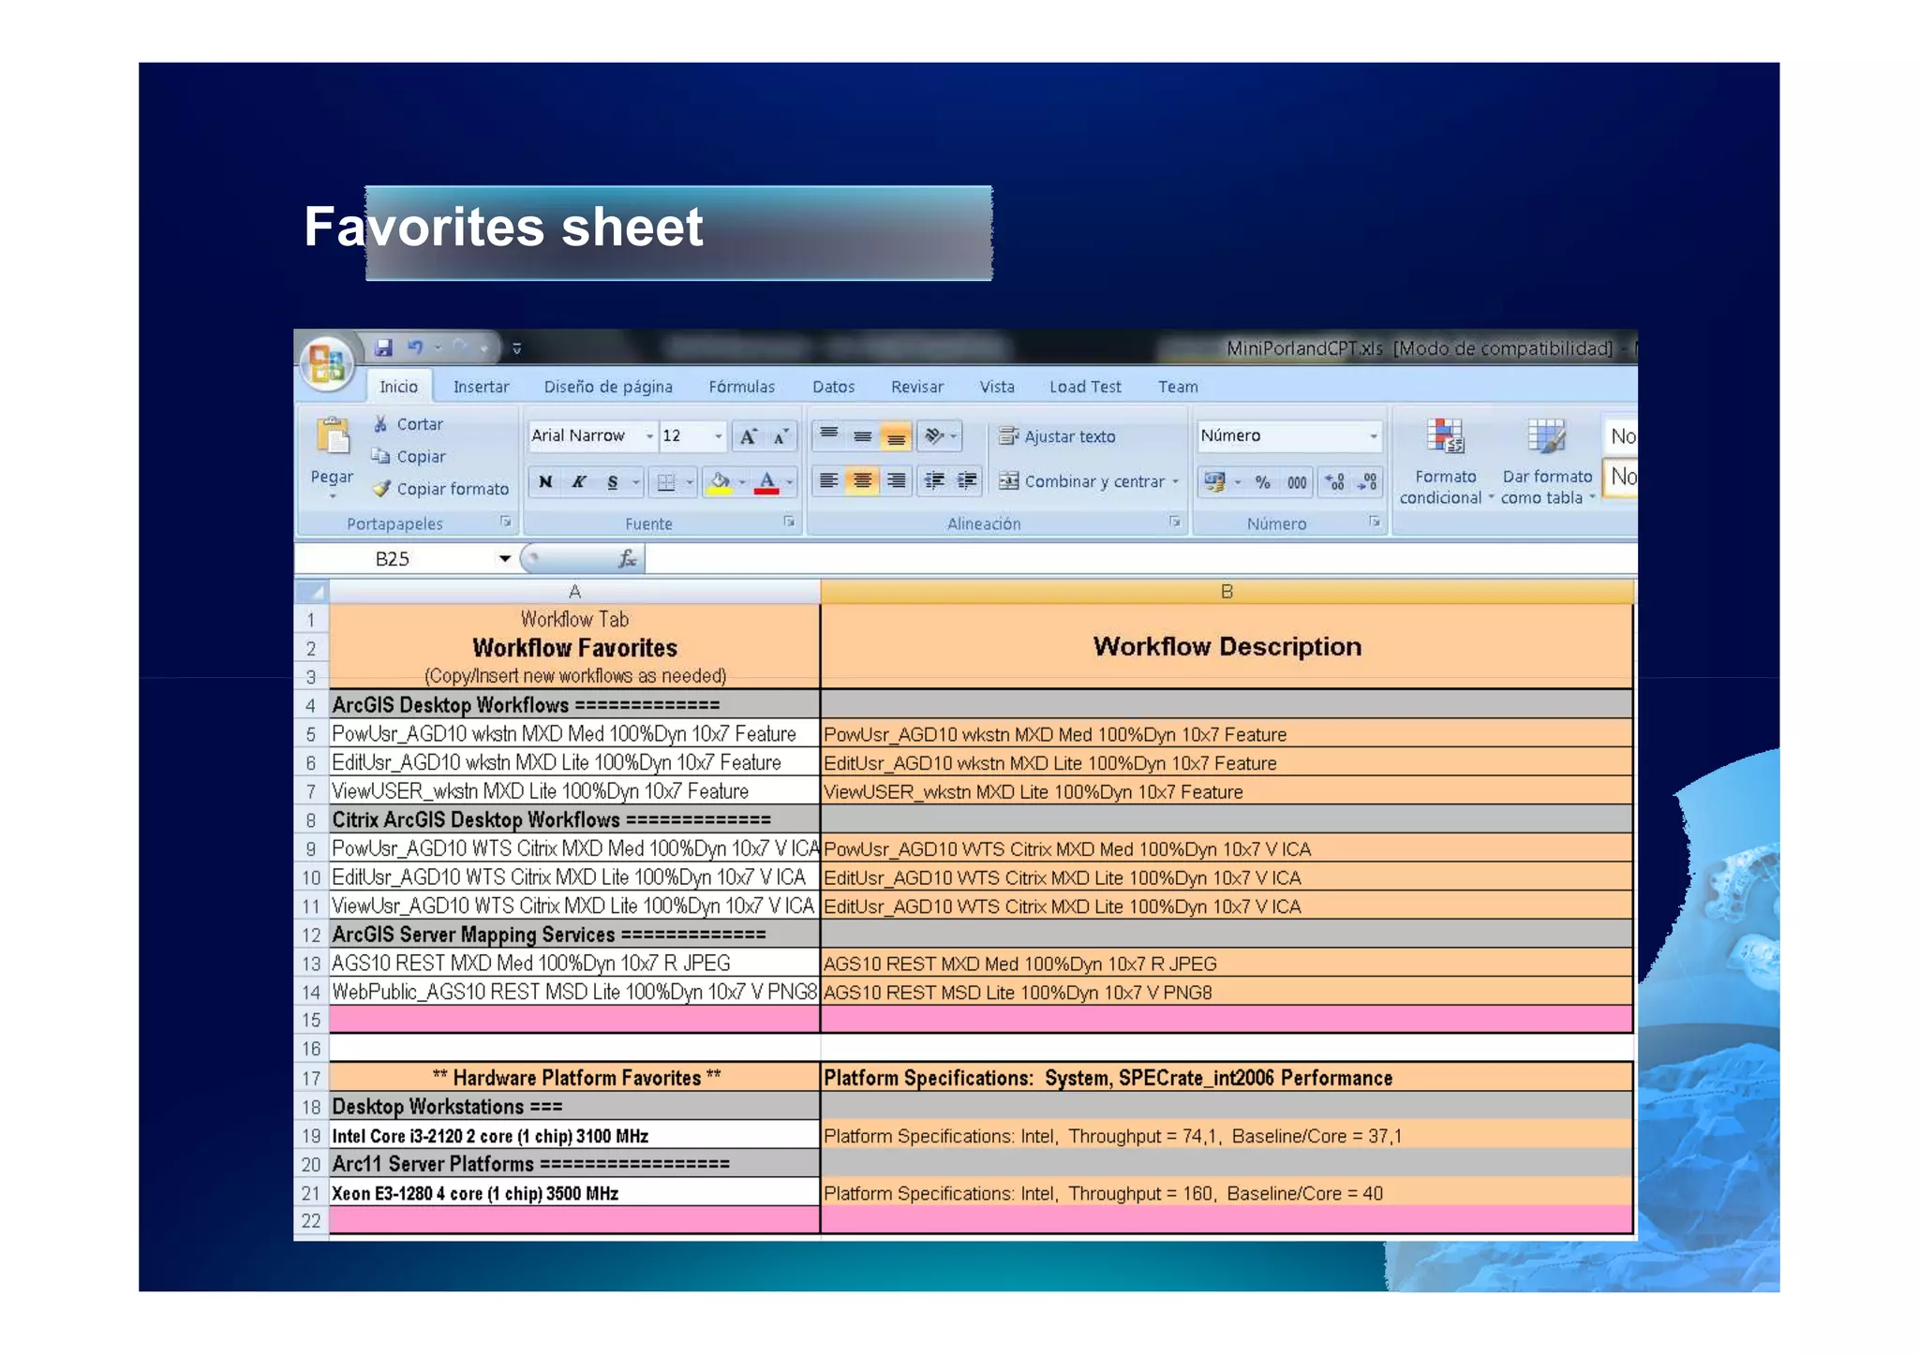Switch to the Load Test tab
The height and width of the screenshot is (1355, 1919).
(1084, 387)
